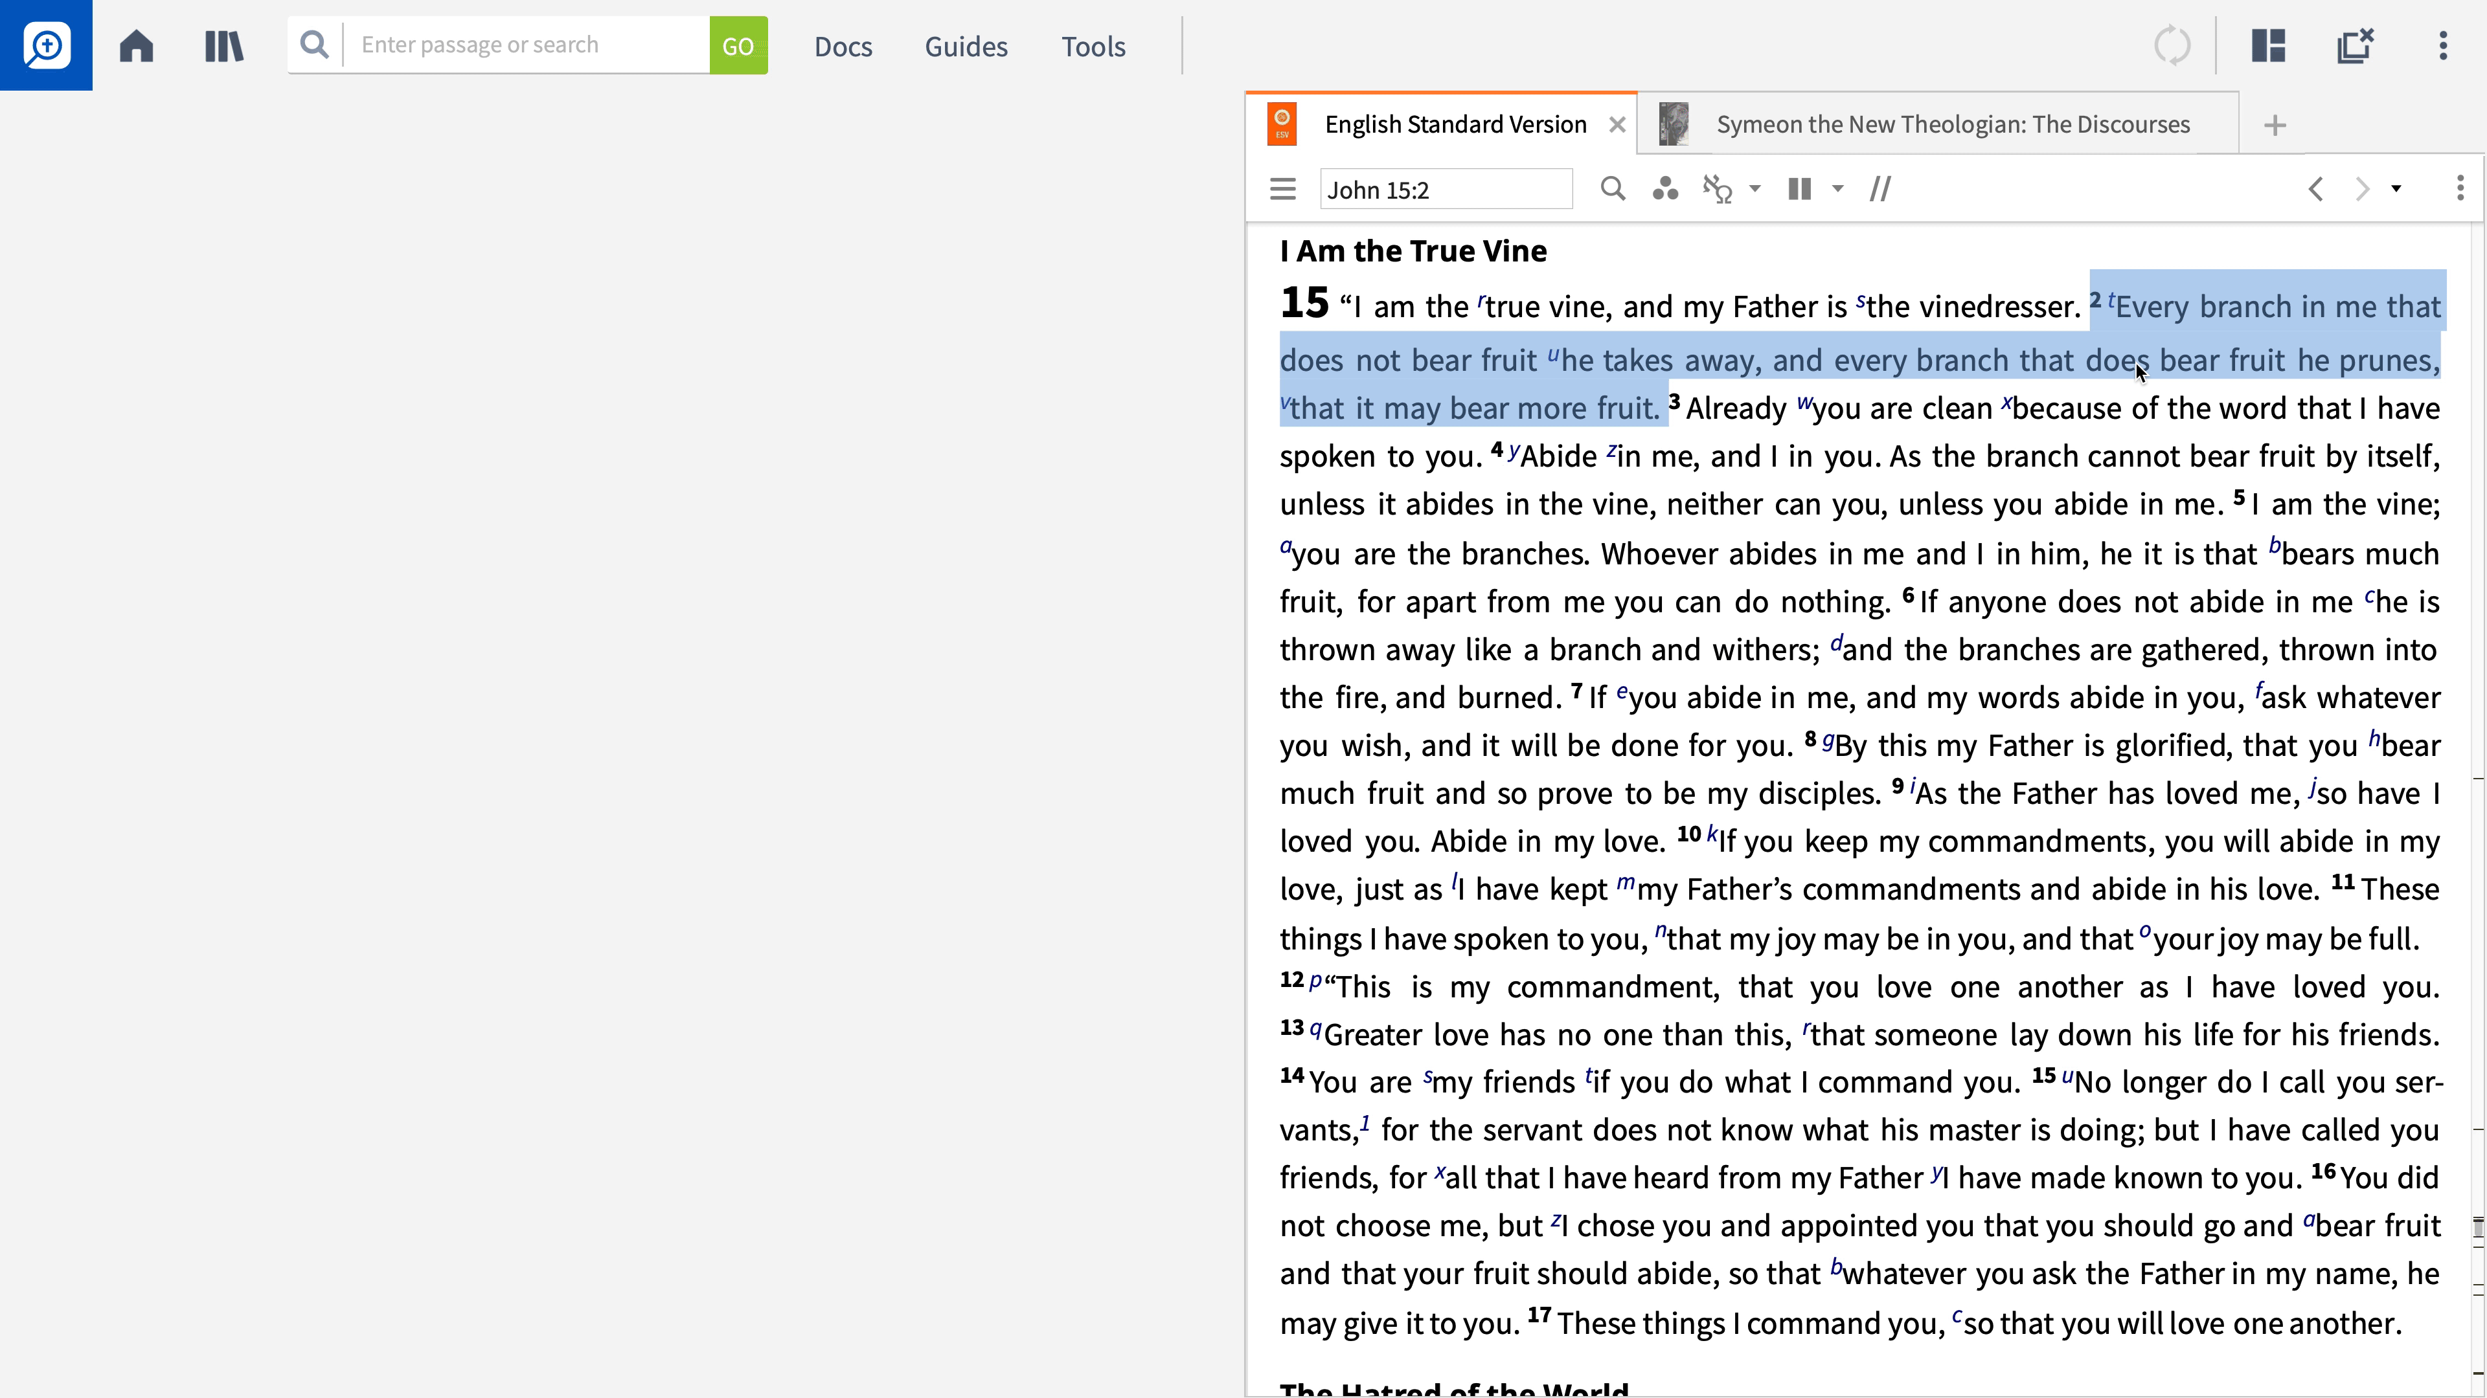This screenshot has width=2487, height=1398.
Task: Click the Logos app logo
Action: 47,45
